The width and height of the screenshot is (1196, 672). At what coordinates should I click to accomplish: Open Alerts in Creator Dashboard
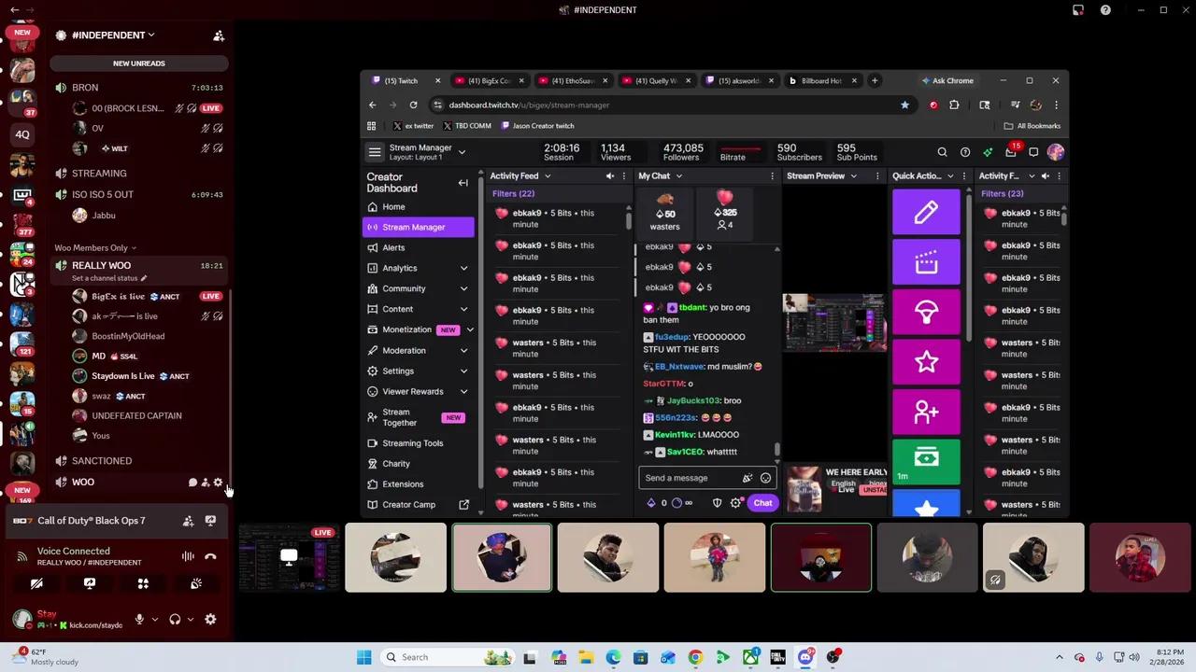(418, 247)
